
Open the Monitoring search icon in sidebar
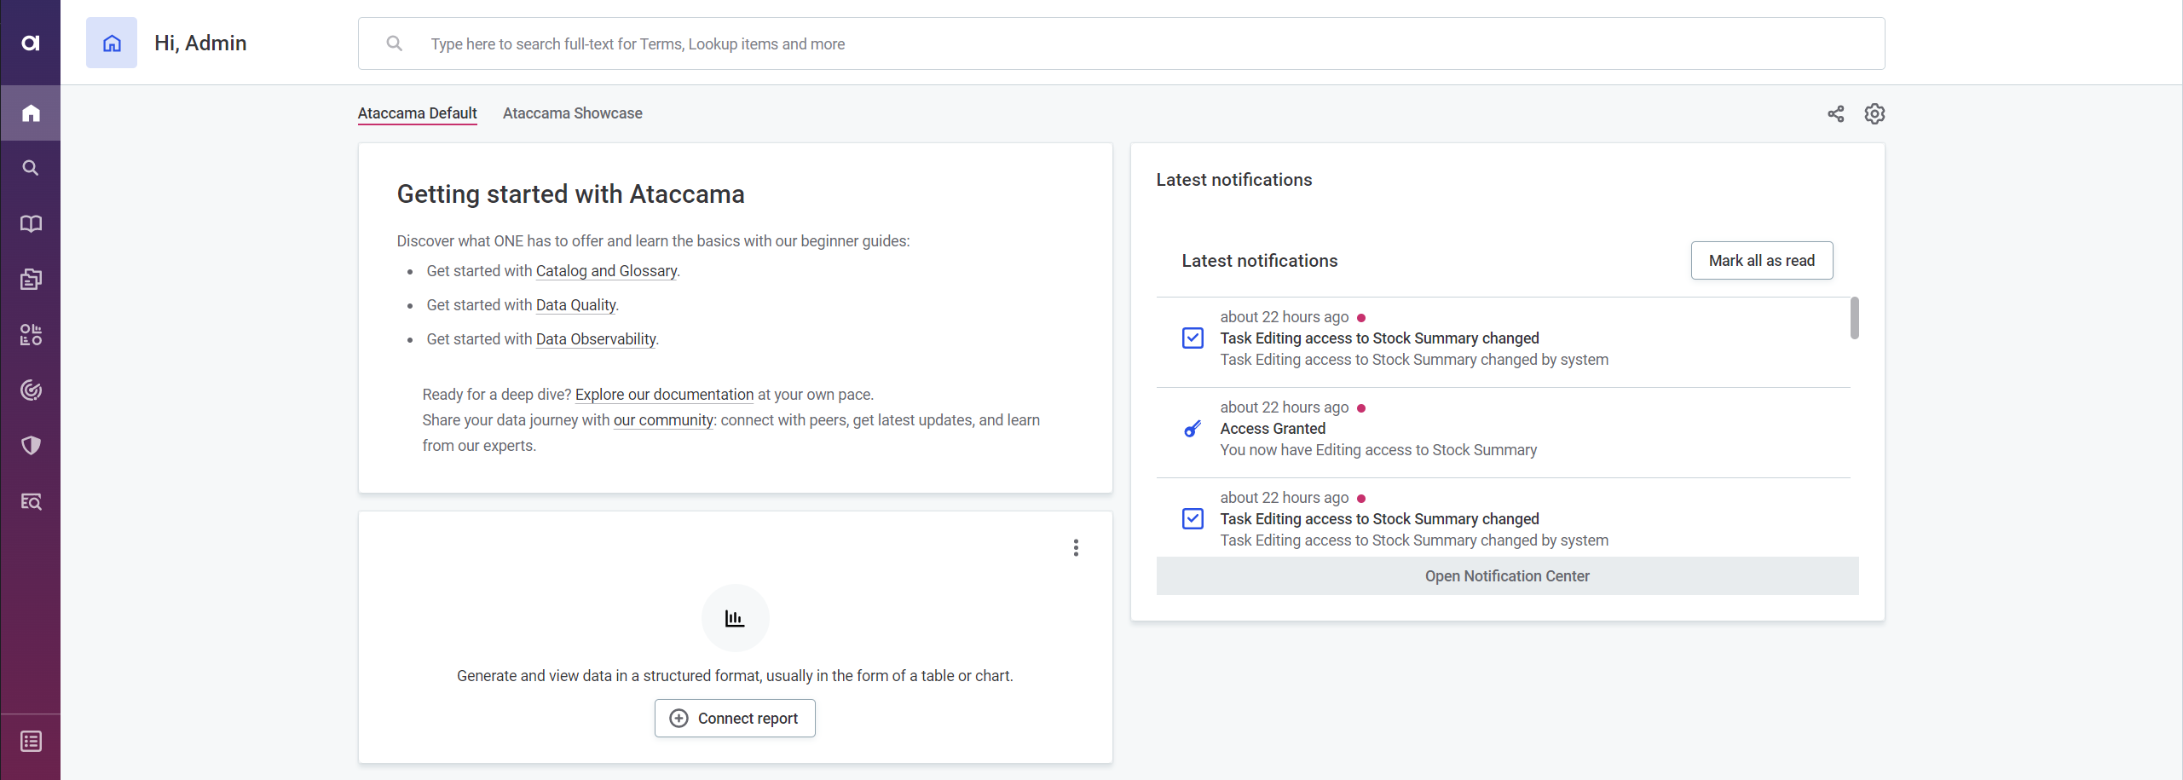click(x=31, y=502)
